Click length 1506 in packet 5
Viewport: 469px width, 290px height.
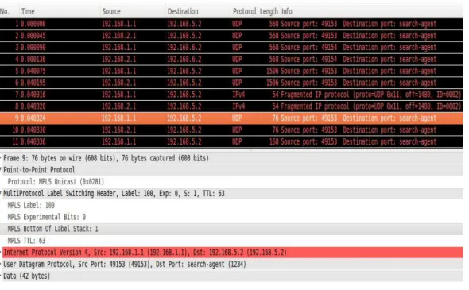coord(272,71)
